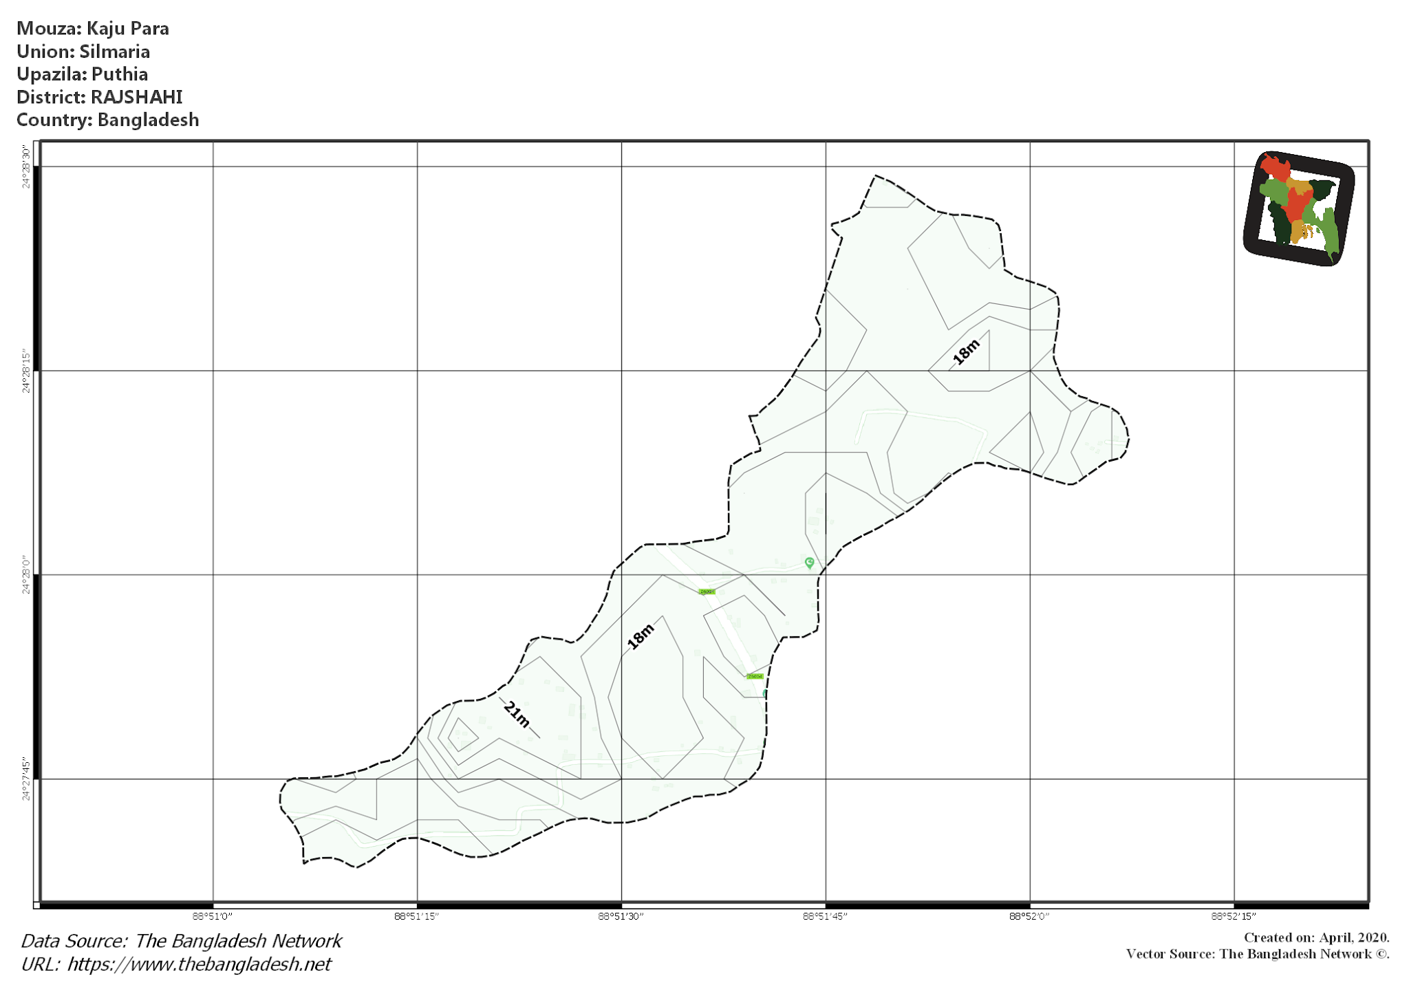The image size is (1409, 996).
Task: Click the Data Source: The Bangladesh Network text
Action: coord(181,940)
